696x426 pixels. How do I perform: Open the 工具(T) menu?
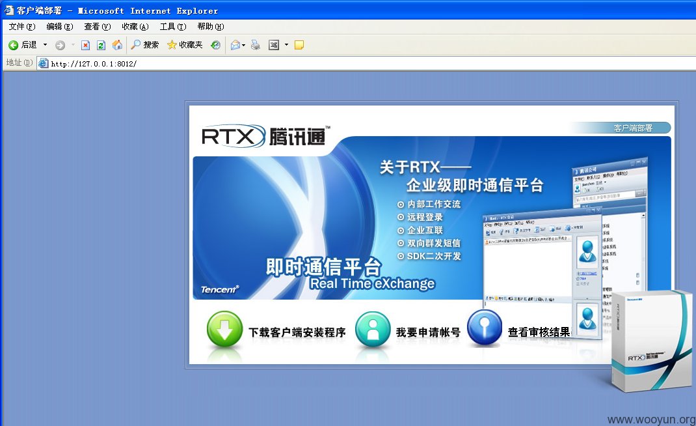[x=173, y=27]
